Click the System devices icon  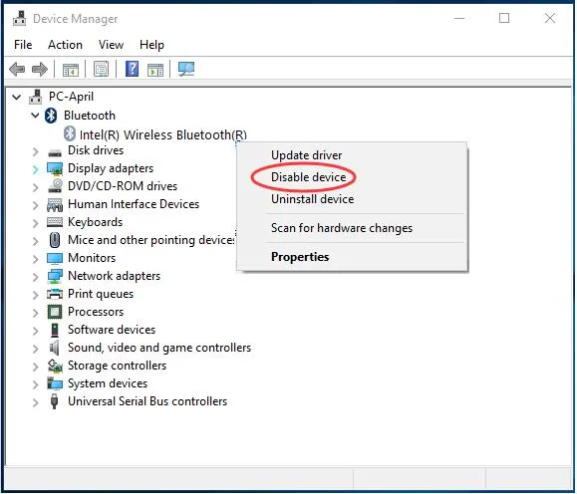(55, 383)
